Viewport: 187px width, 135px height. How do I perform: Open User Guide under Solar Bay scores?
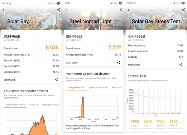9,80
